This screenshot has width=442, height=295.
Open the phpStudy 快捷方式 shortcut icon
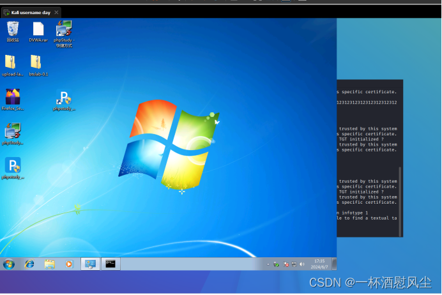point(64,34)
